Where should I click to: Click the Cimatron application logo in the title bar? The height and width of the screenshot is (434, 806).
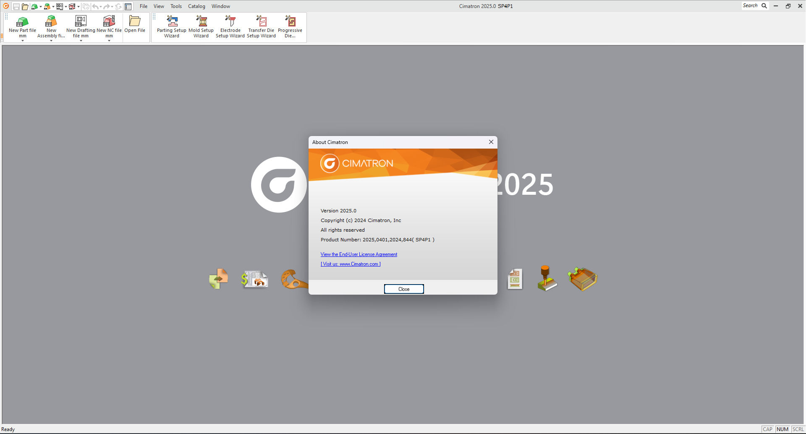[6, 6]
